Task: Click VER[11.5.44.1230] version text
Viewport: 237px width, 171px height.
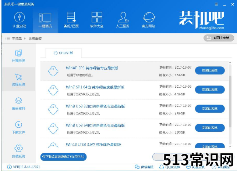Action: [x=26, y=167]
